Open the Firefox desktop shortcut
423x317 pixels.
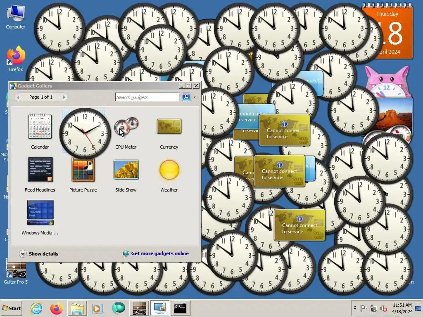pos(16,59)
